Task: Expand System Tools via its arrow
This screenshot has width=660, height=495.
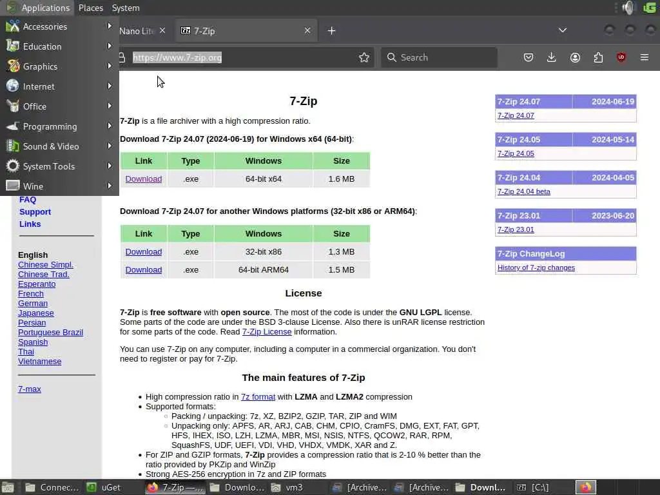Action: coord(110,166)
